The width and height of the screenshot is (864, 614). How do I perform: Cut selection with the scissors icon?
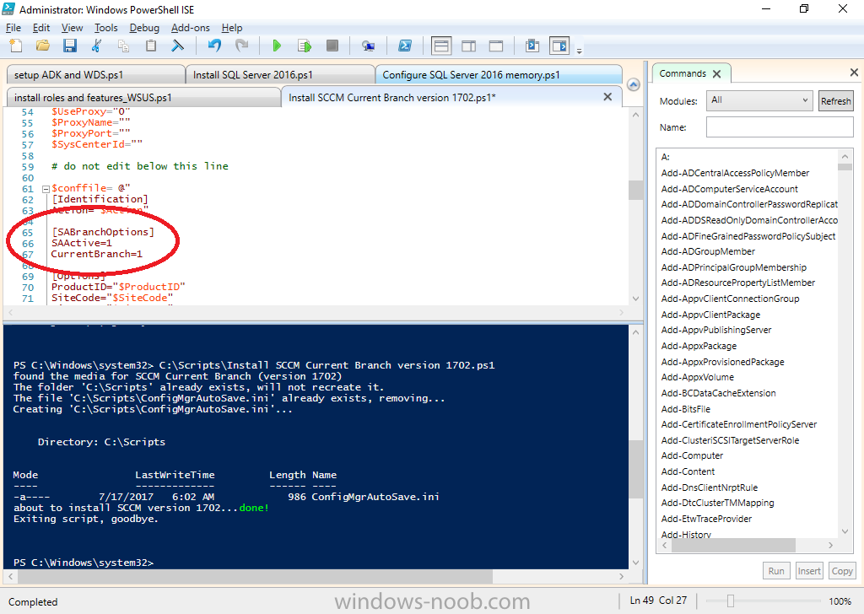(96, 46)
